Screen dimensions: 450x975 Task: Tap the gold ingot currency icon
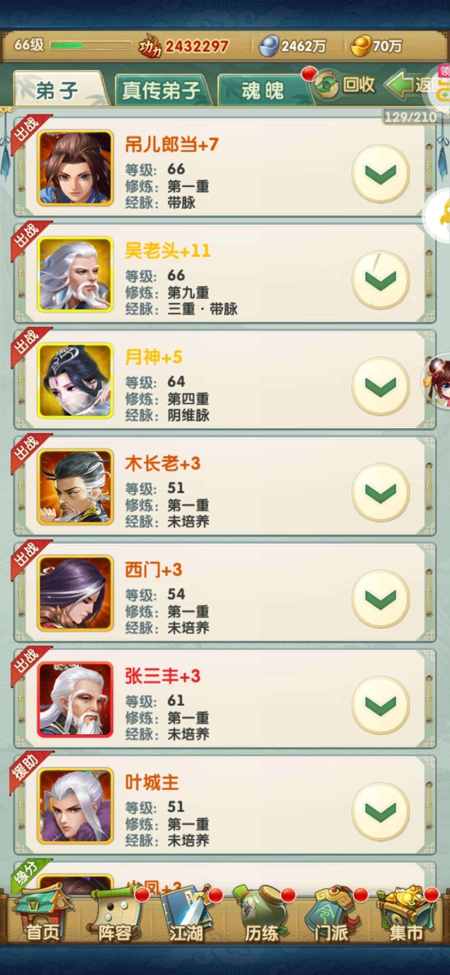pyautogui.click(x=361, y=45)
